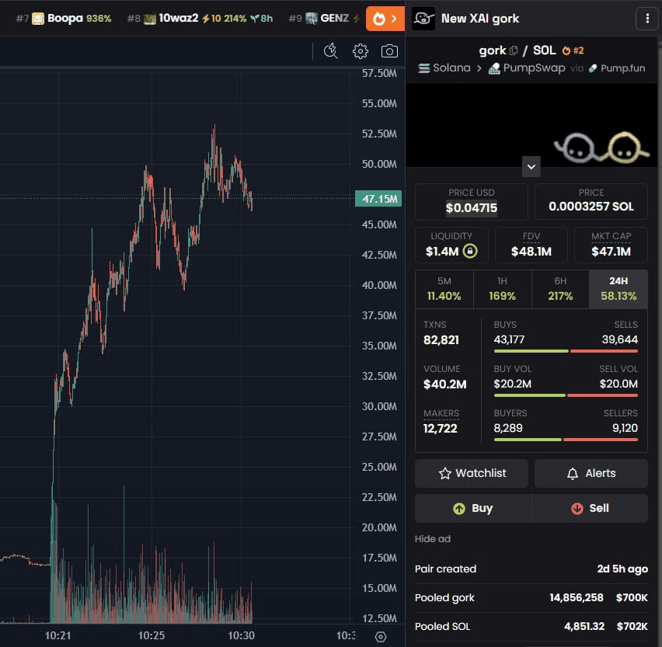This screenshot has width=662, height=647.
Task: Click the liquidity lock icon
Action: [470, 251]
